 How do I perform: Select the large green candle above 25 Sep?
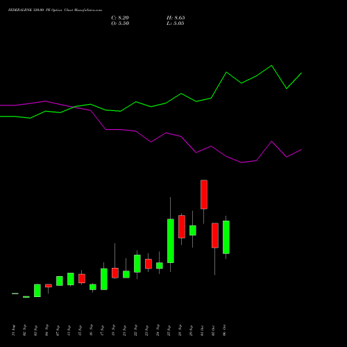point(171,241)
